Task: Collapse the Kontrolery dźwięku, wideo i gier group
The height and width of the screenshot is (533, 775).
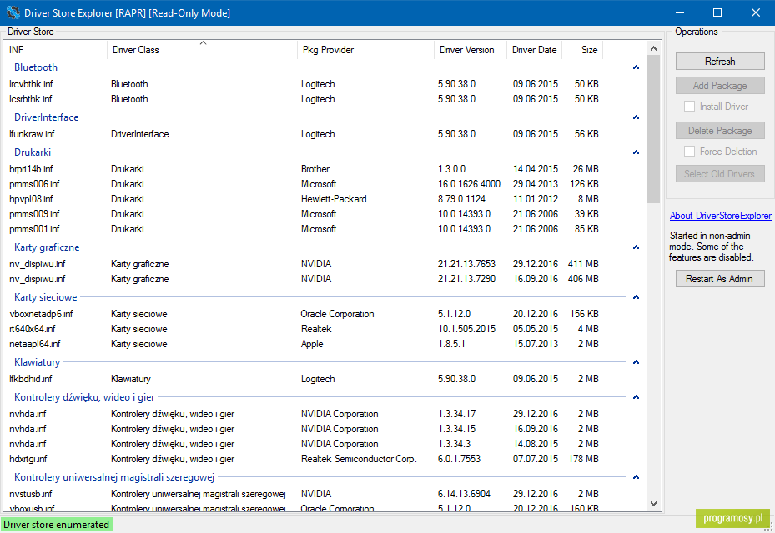Action: point(637,396)
